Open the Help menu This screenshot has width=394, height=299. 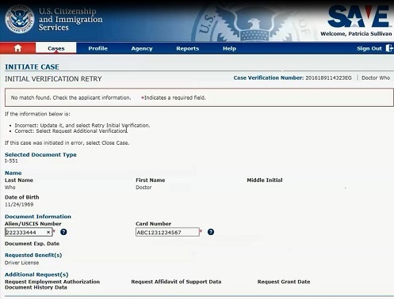click(x=229, y=48)
